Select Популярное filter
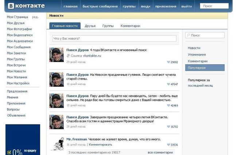This screenshot has height=155, width=237. click(x=205, y=68)
